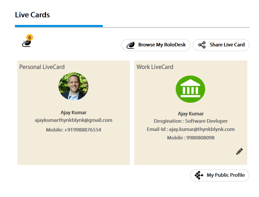The width and height of the screenshot is (259, 197).
Task: Click the green bank building icon
Action: (190, 89)
